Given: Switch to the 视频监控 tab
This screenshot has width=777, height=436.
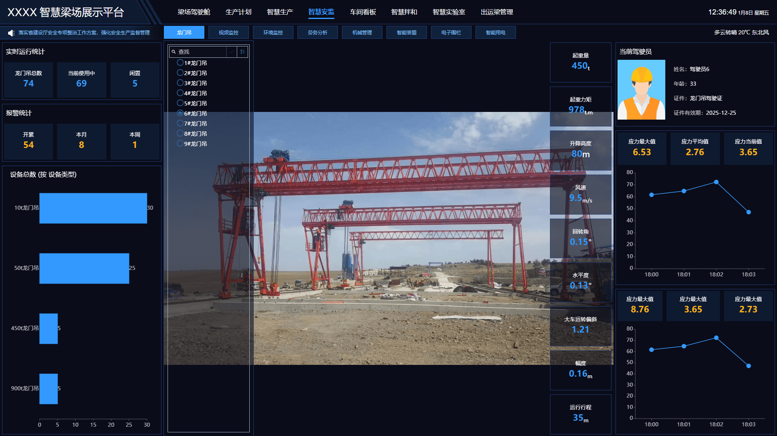Looking at the screenshot, I should (x=228, y=32).
